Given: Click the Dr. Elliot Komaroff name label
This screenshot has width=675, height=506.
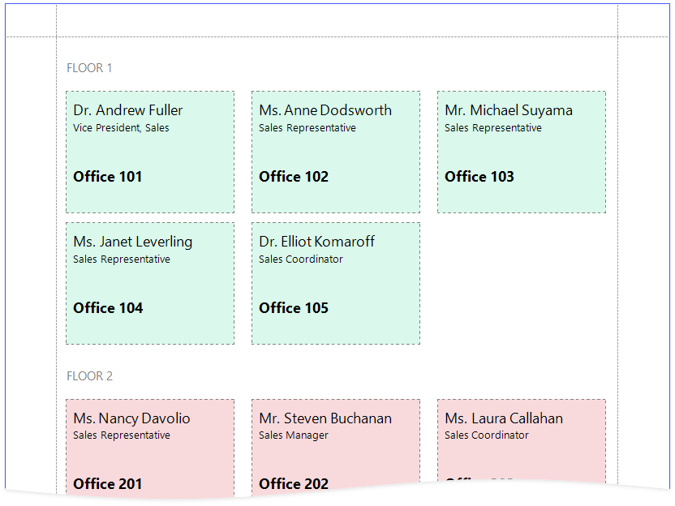Looking at the screenshot, I should [317, 242].
